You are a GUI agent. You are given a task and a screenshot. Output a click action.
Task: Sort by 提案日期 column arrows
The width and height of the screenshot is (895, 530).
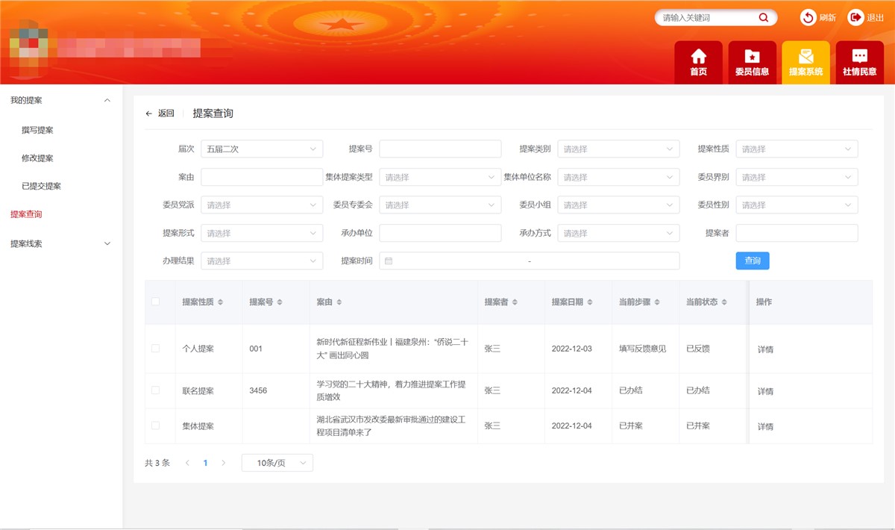click(590, 302)
